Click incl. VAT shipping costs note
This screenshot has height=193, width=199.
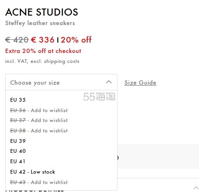pos(42,61)
